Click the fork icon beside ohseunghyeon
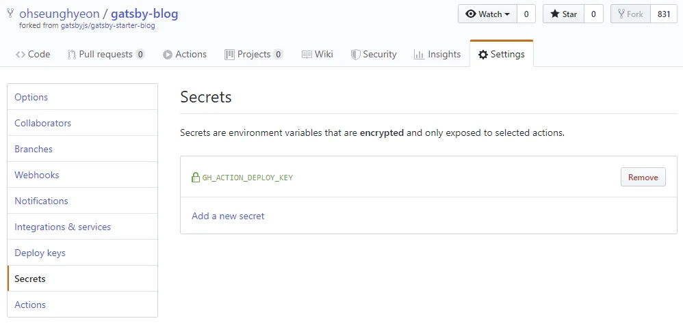Image resolution: width=683 pixels, height=323 pixels. click(x=10, y=14)
